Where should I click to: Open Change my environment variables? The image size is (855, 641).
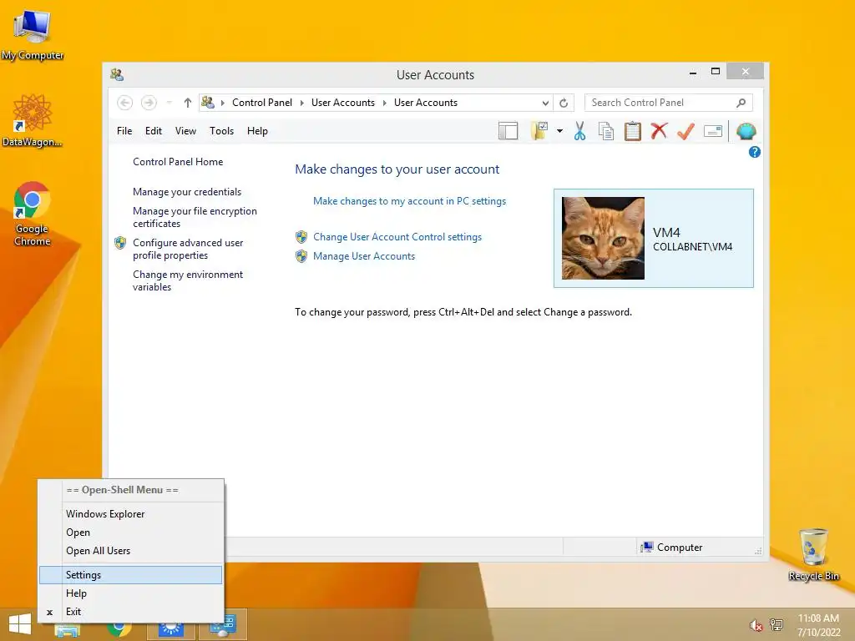point(188,280)
